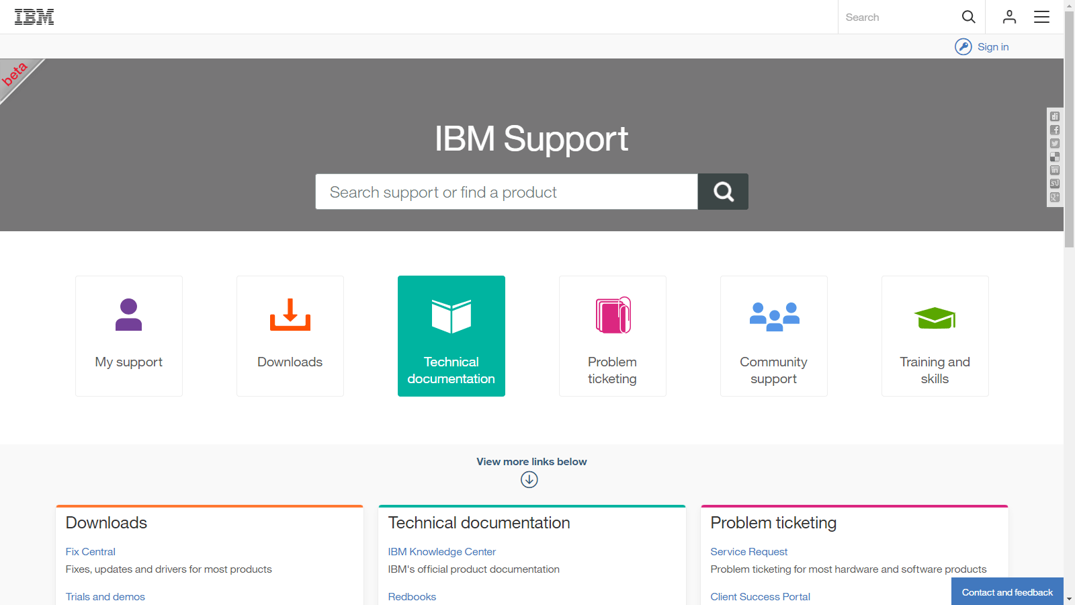Screen dimensions: 1075x605
Task: Click the purple person icon on My support
Action: coord(128,315)
